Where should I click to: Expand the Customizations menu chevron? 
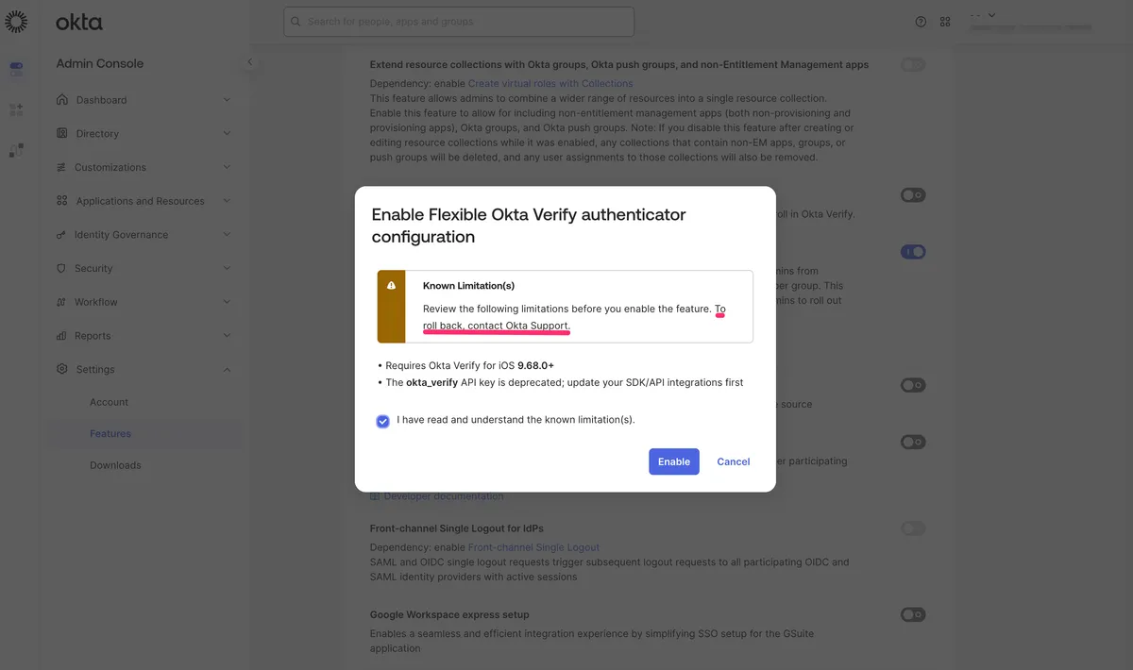227,167
